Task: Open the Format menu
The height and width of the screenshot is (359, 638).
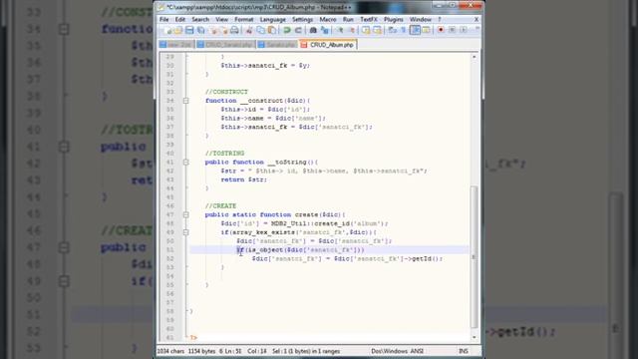Action: [x=243, y=20]
